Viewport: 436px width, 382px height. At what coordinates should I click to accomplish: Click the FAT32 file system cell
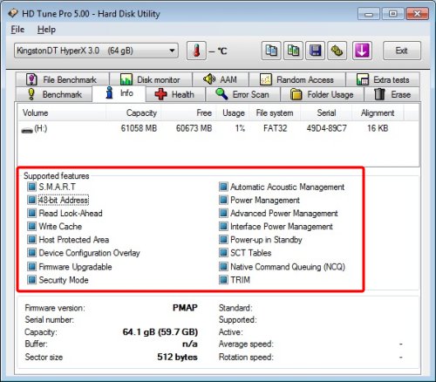point(275,128)
